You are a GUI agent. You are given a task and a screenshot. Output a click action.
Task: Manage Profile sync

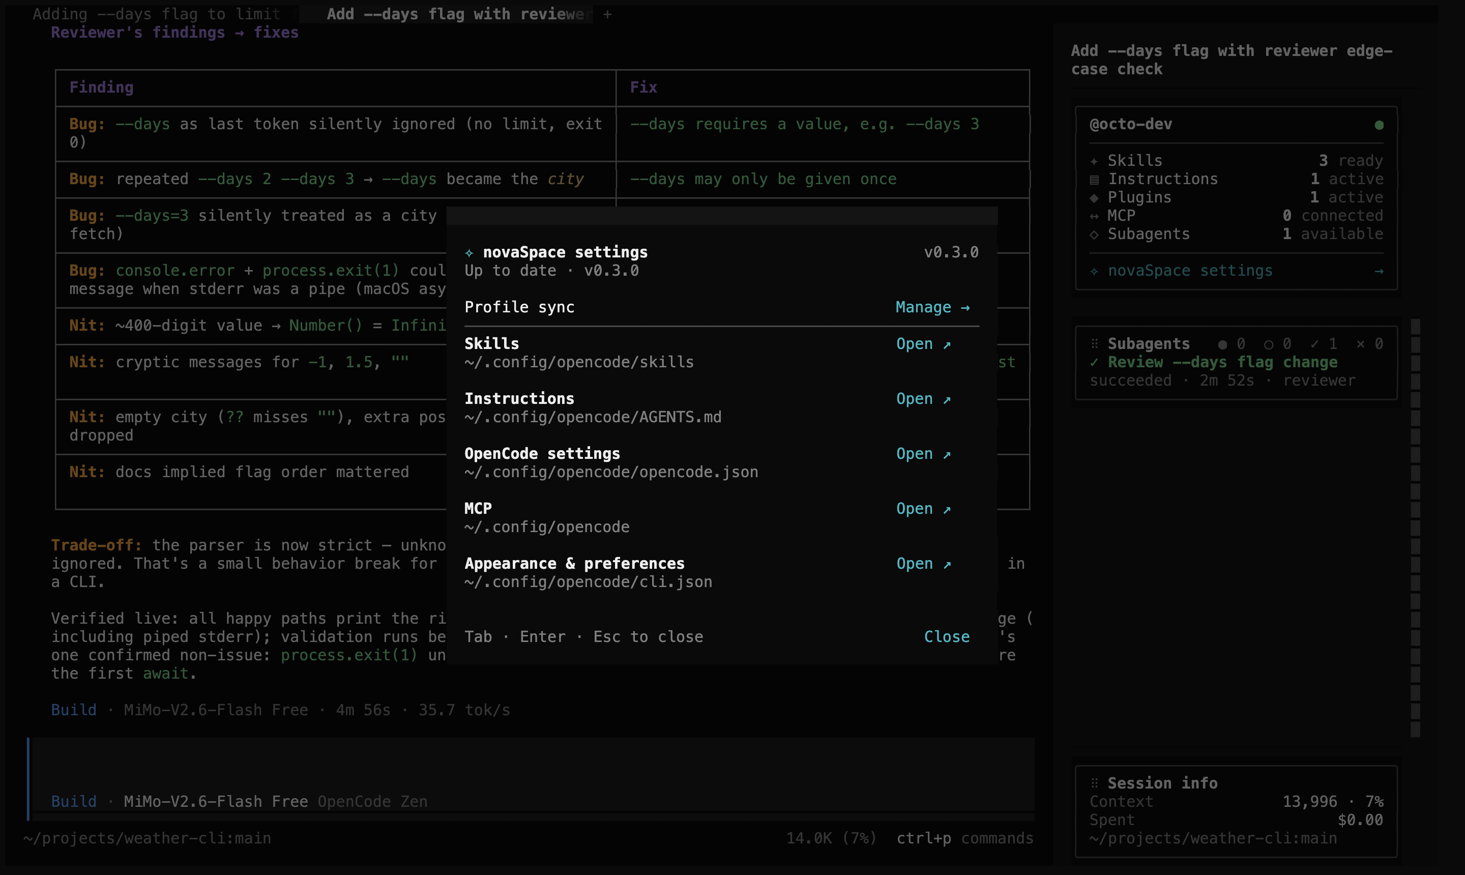(932, 307)
